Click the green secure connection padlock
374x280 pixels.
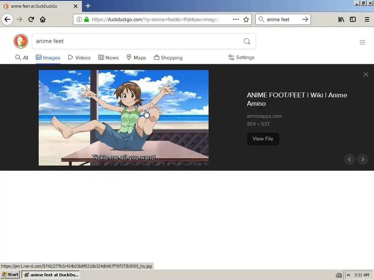(87, 19)
